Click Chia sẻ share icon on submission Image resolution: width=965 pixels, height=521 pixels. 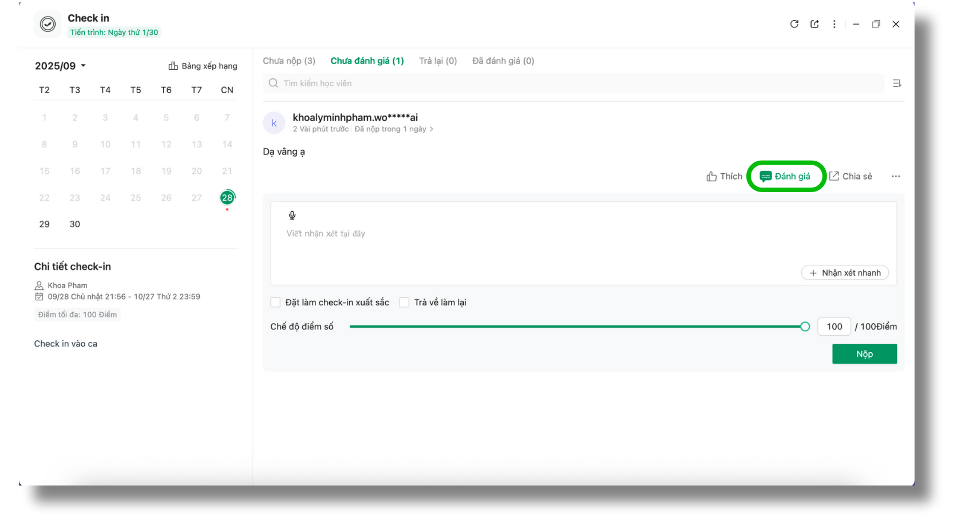tap(851, 176)
